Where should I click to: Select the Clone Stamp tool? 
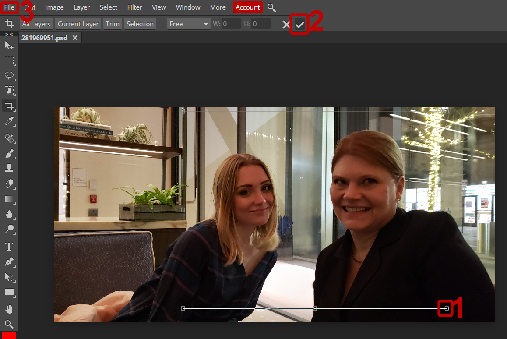9,168
